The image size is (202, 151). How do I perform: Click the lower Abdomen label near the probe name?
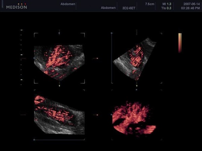(x=108, y=8)
